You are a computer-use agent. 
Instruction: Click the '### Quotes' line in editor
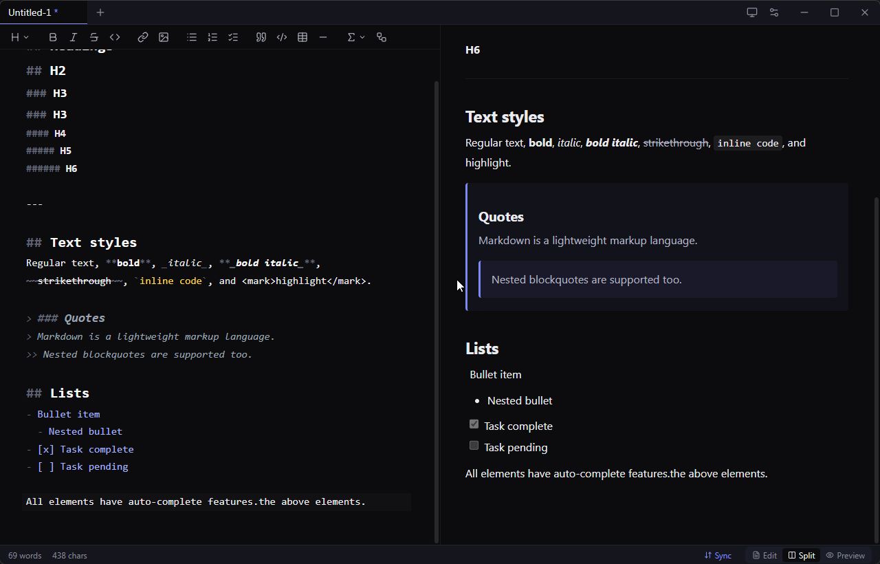pyautogui.click(x=65, y=318)
